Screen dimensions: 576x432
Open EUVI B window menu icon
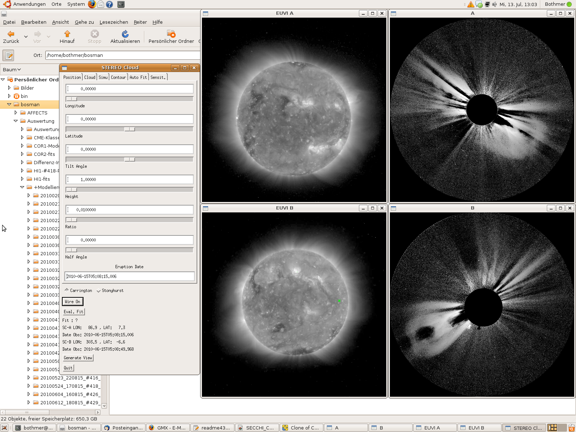coord(206,208)
